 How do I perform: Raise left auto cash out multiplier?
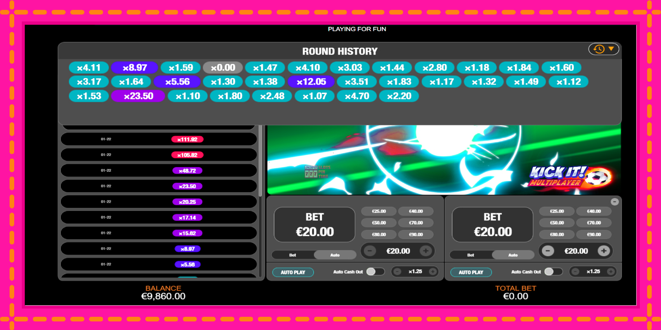click(433, 272)
